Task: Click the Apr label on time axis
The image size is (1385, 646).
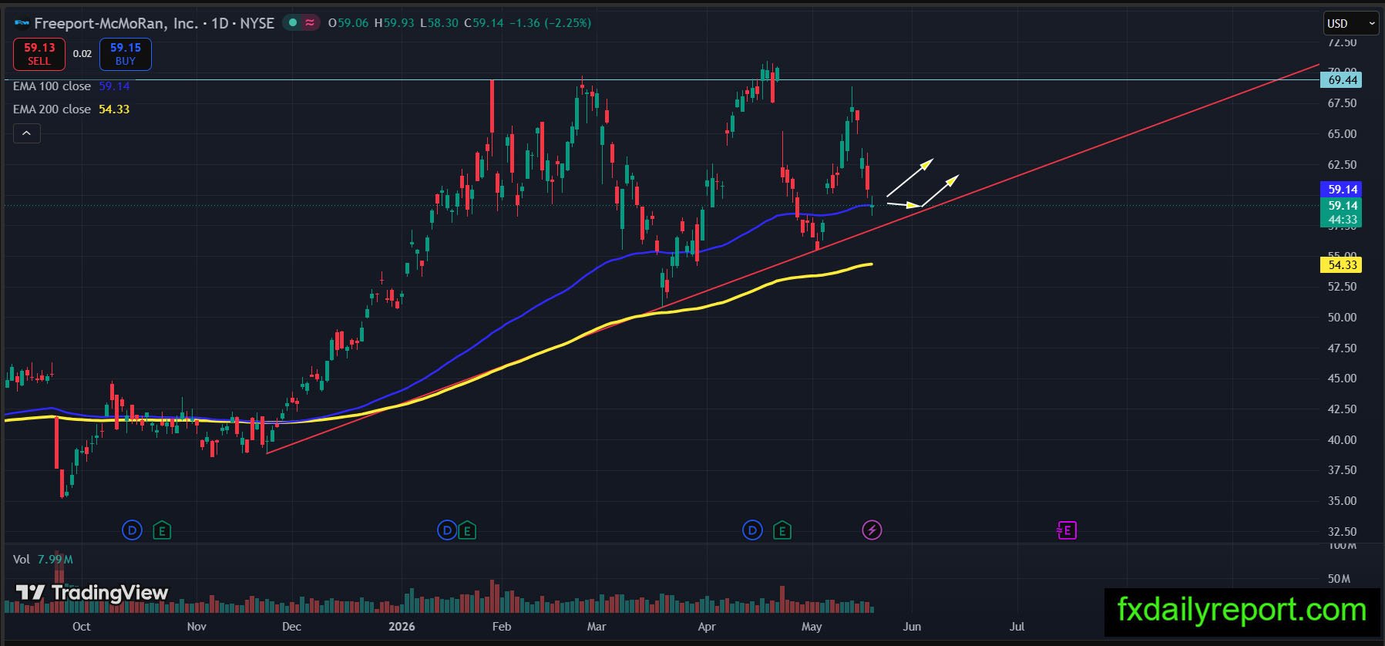Action: 707,627
